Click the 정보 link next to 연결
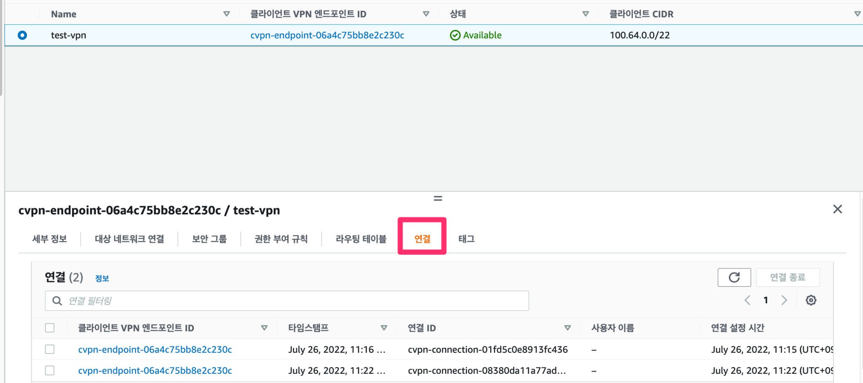Screen dimensions: 863x383 point(102,278)
